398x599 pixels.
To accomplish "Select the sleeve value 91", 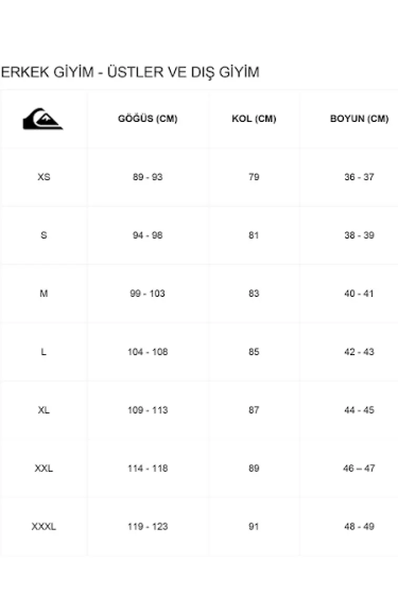I will click(x=254, y=526).
